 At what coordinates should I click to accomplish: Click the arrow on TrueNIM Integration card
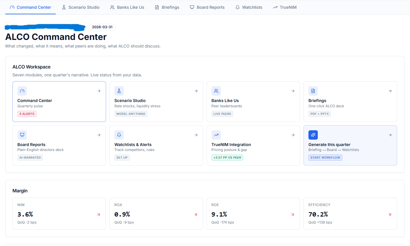pyautogui.click(x=293, y=135)
